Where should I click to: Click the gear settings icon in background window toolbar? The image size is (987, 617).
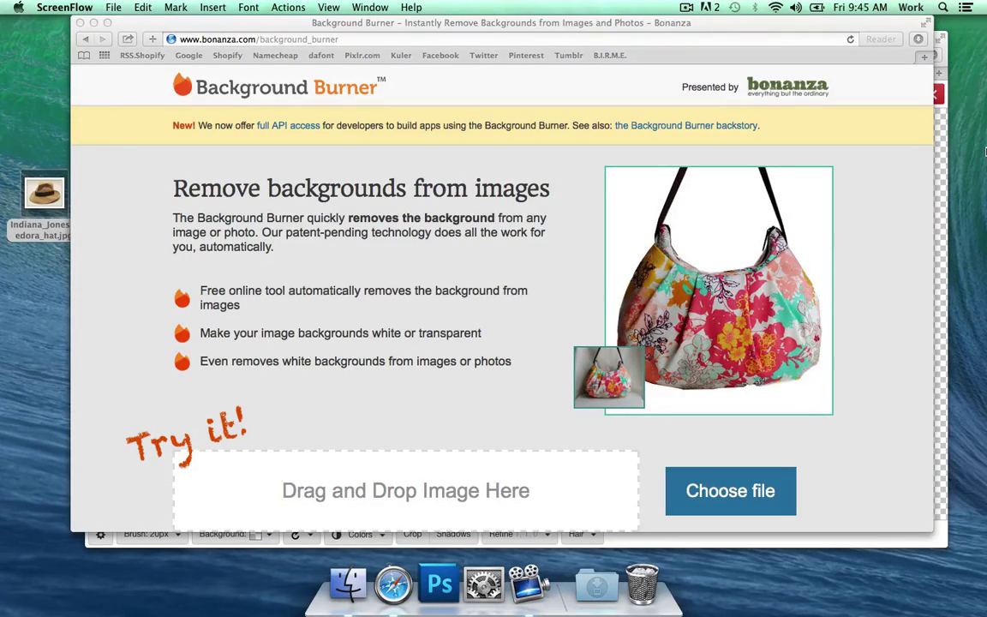click(x=101, y=536)
